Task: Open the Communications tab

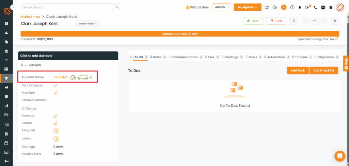Action: [184, 57]
